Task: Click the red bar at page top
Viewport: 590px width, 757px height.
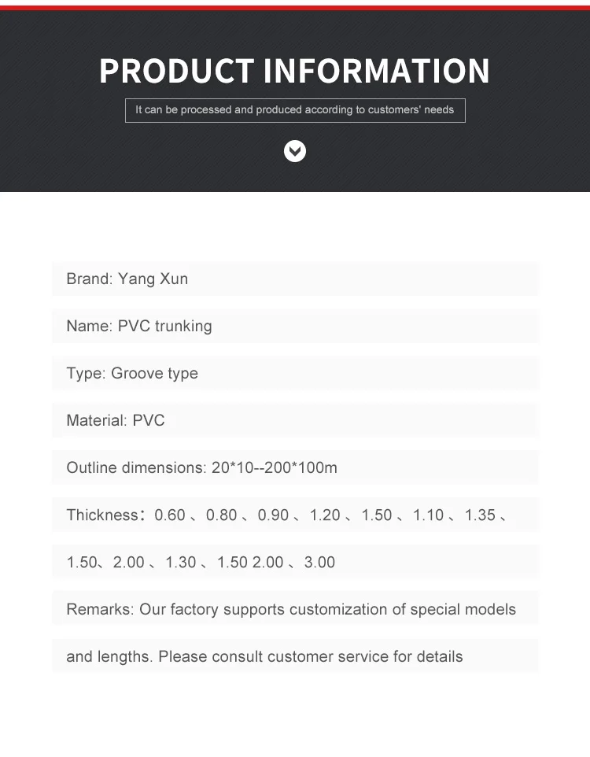Action: tap(295, 4)
